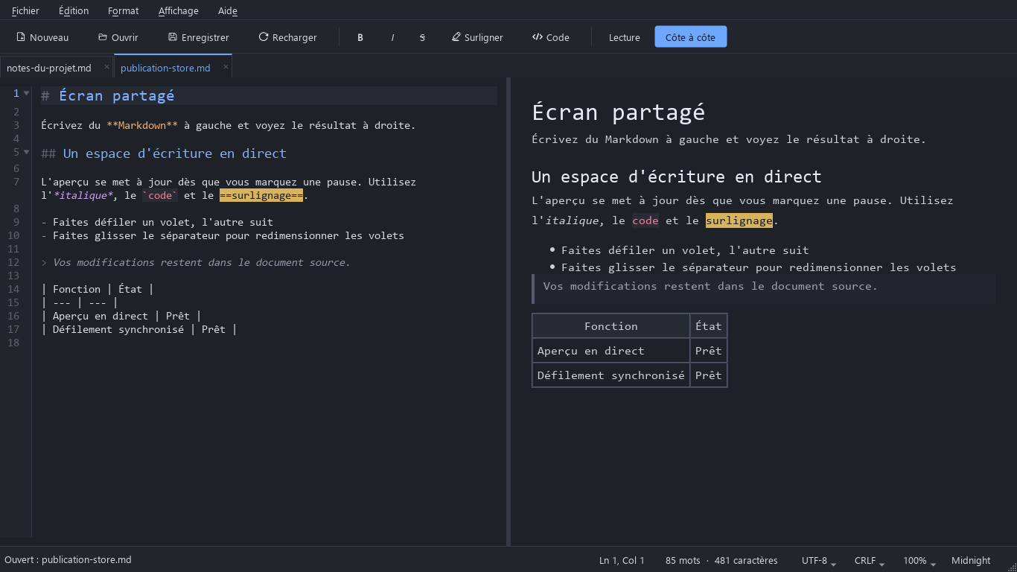Close the publication-store.md tab
This screenshot has height=572, width=1017.
[x=226, y=67]
